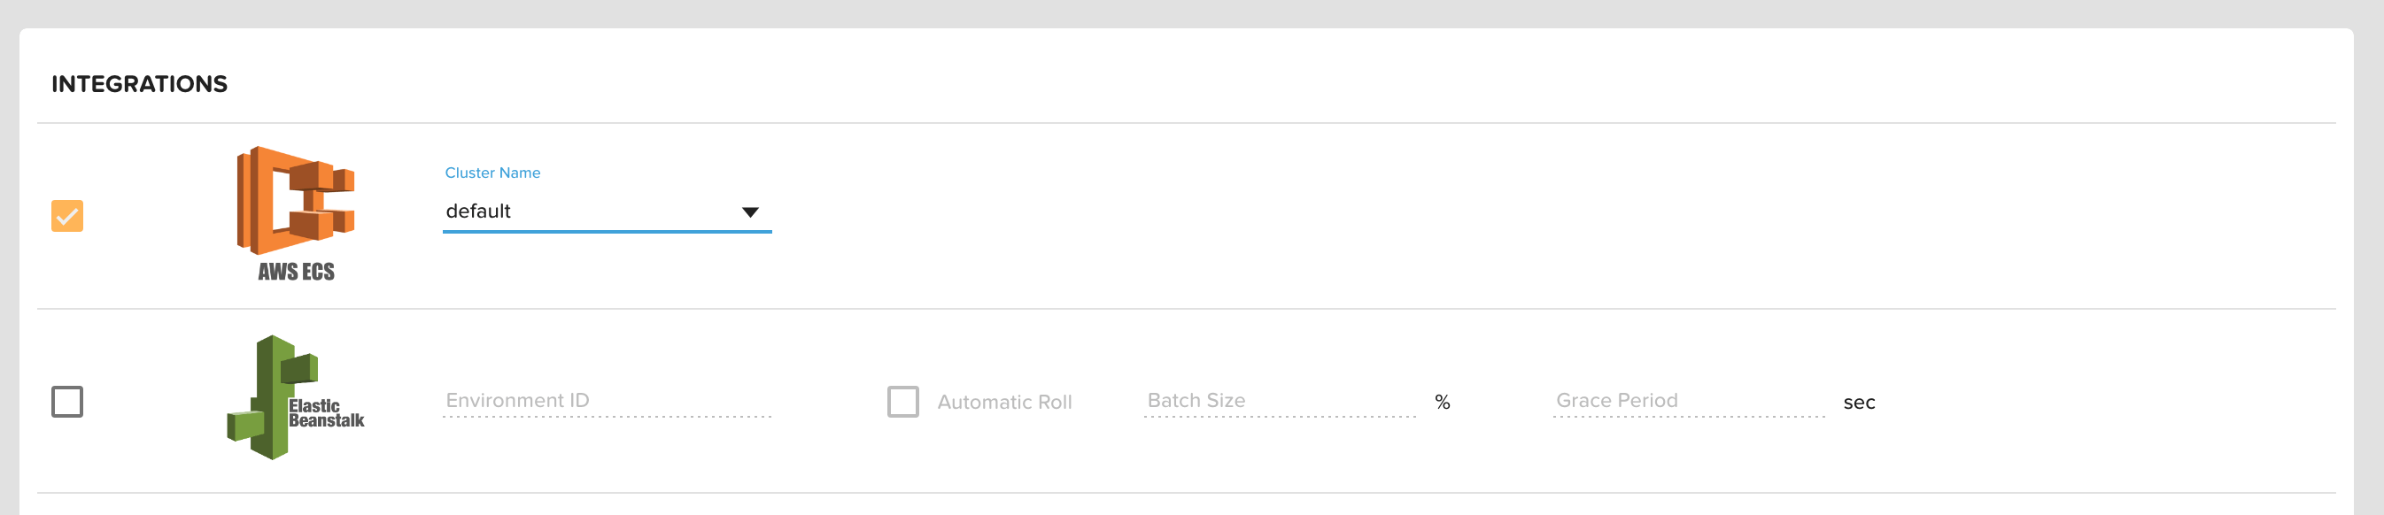Click the blue "Cluster Name" label

pyautogui.click(x=492, y=173)
